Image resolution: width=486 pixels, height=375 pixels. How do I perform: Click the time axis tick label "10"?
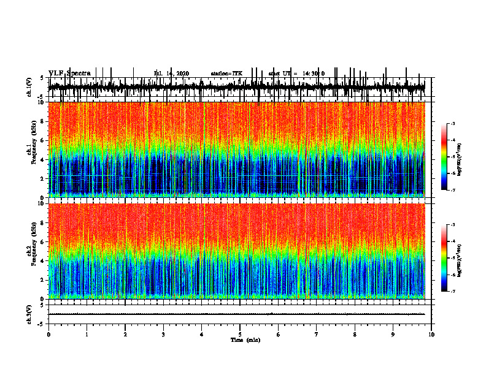(431, 335)
